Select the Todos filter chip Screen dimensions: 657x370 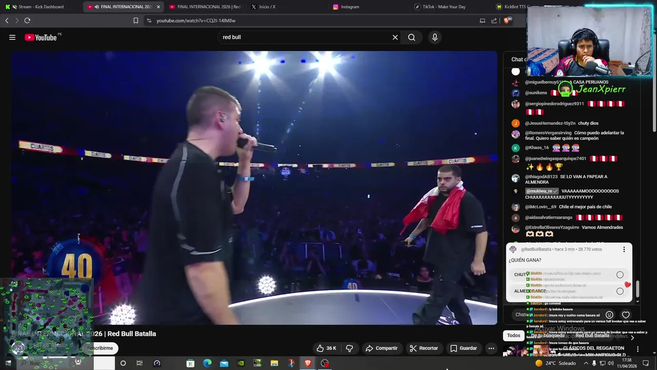(514, 336)
